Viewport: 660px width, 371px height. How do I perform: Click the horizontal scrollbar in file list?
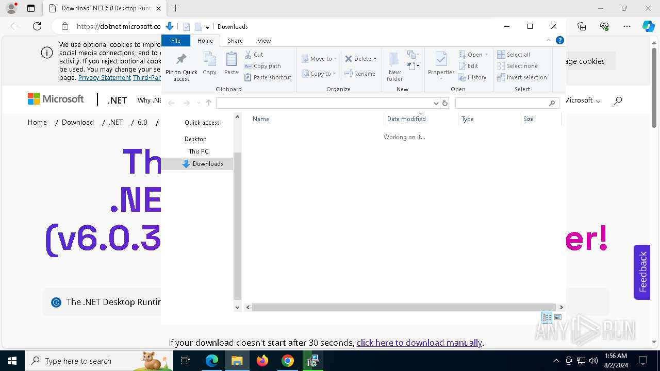(x=404, y=307)
